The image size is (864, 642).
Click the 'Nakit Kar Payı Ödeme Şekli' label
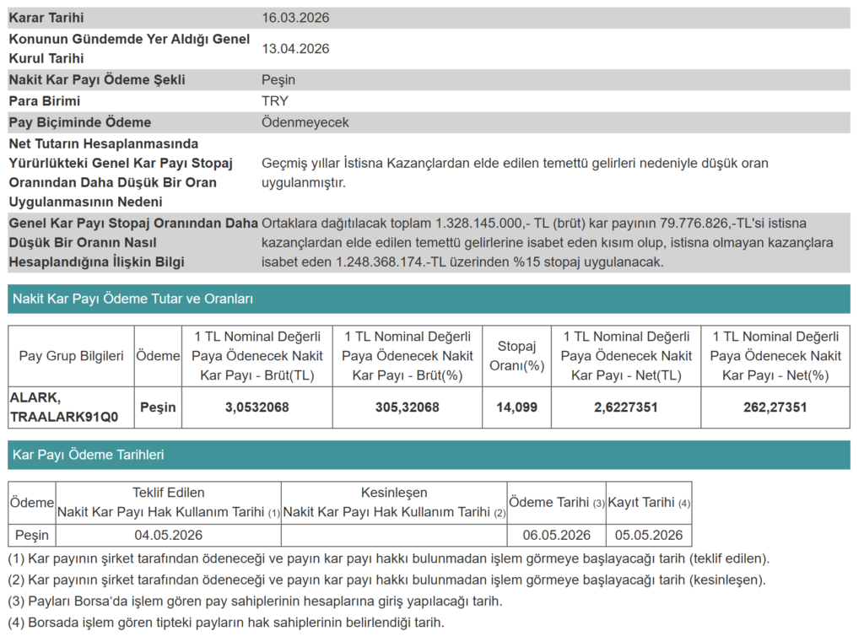pyautogui.click(x=97, y=80)
